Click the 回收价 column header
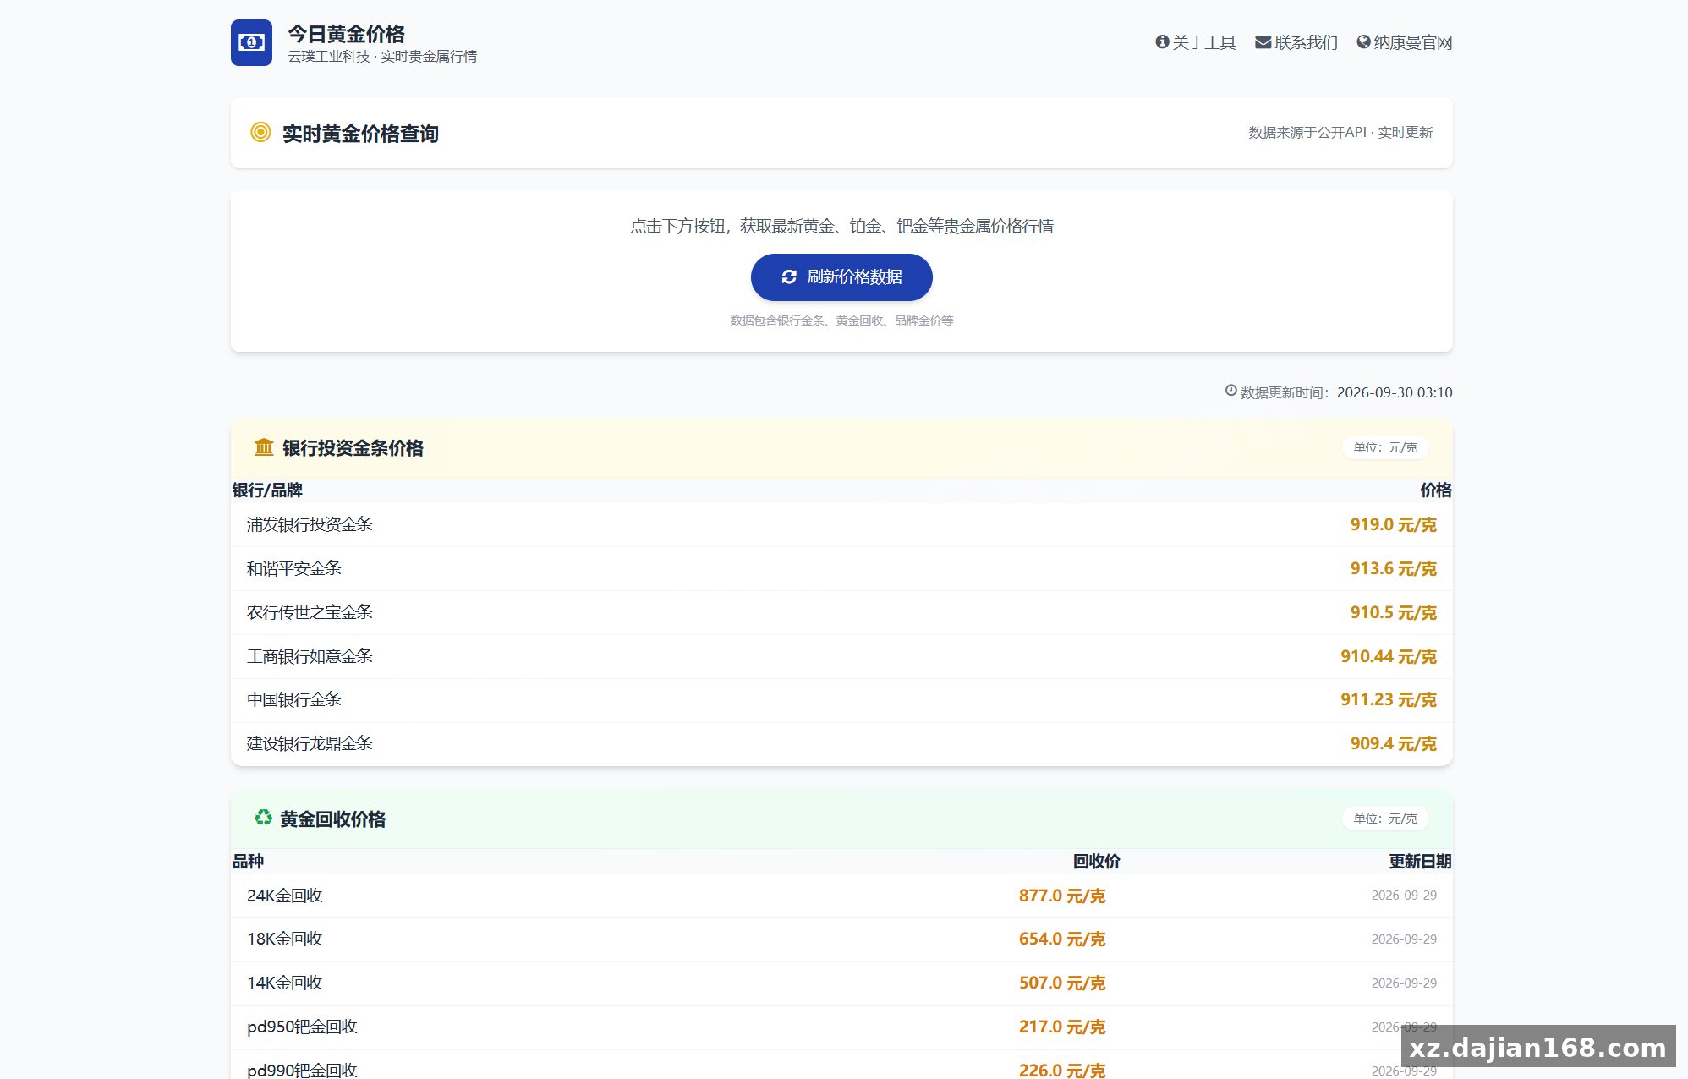1688x1079 pixels. [1097, 862]
